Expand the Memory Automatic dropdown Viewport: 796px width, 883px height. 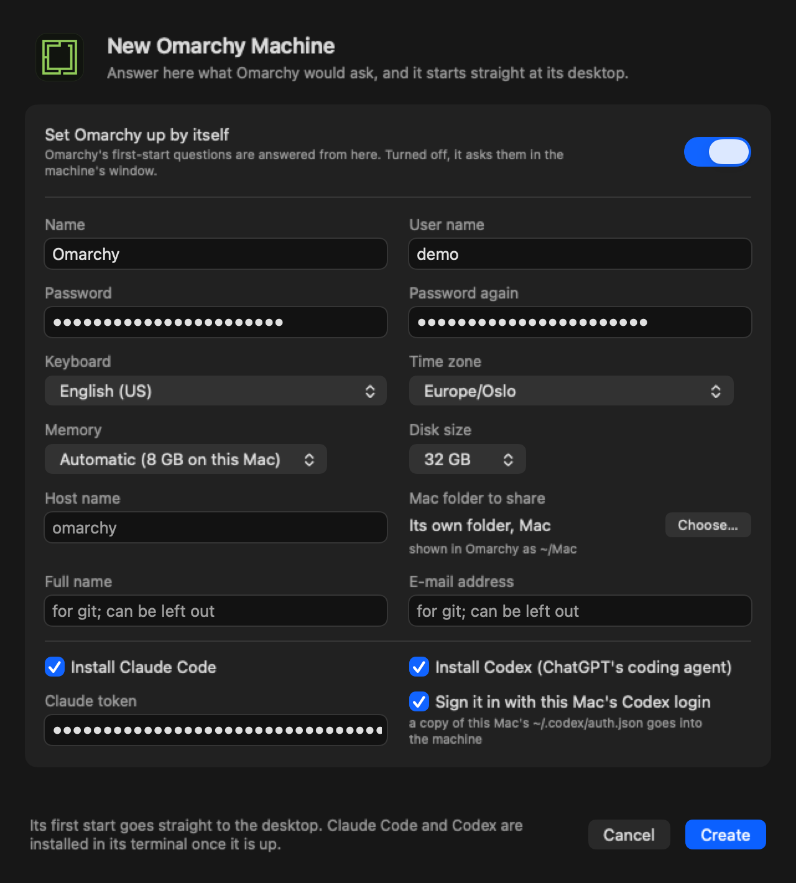pos(186,460)
